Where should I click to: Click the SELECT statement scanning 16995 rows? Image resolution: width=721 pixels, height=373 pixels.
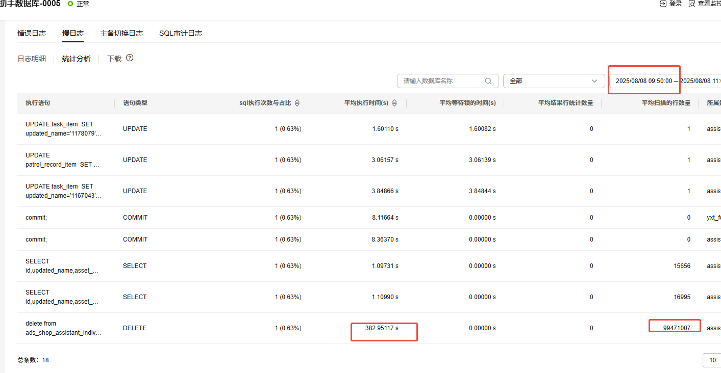tap(62, 297)
